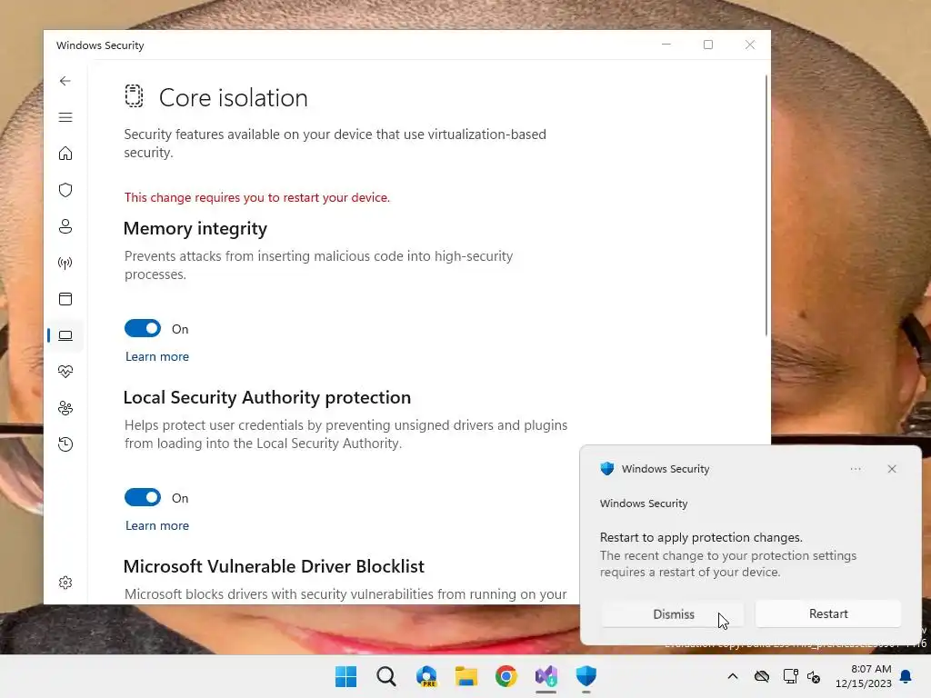
Task: Open the Windows Start menu
Action: [345, 676]
